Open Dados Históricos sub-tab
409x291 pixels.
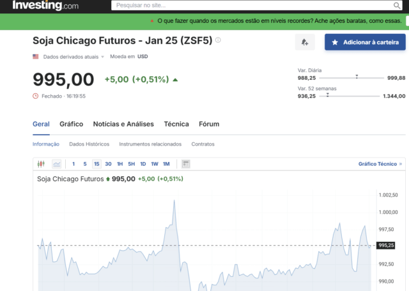click(x=89, y=144)
